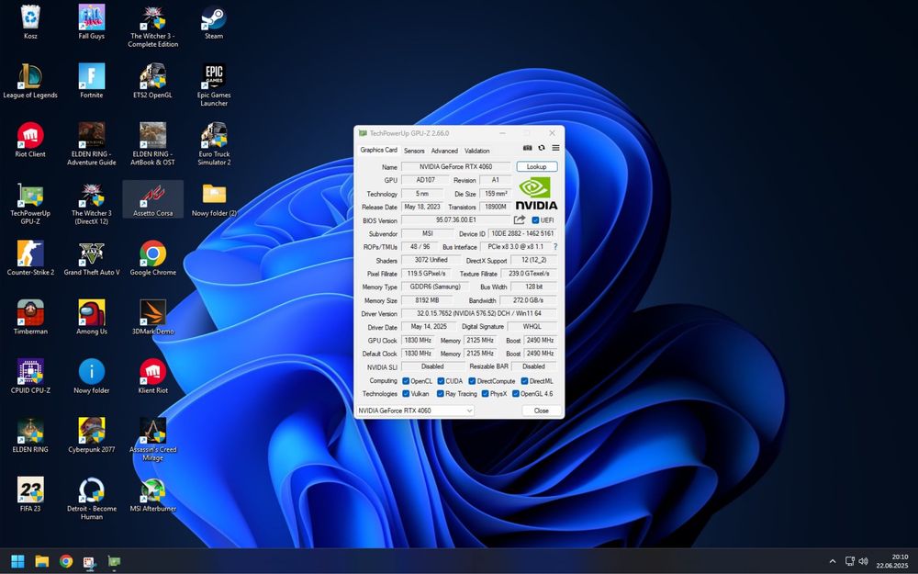This screenshot has width=918, height=574.
Task: Take GPU-Z screenshot with camera icon
Action: tap(528, 148)
